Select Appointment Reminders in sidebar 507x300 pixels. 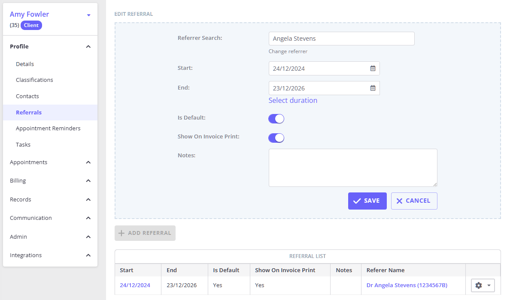(x=48, y=128)
